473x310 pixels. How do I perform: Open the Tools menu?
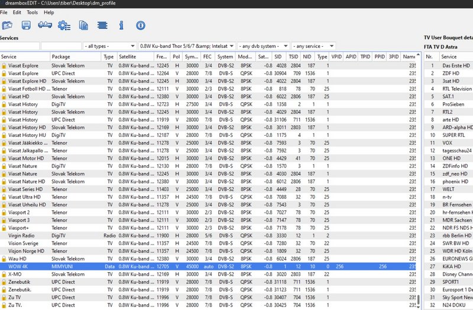pyautogui.click(x=33, y=12)
